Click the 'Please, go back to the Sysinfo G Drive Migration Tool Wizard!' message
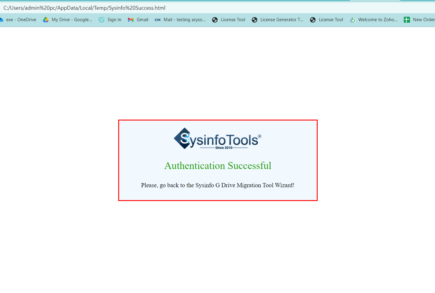This screenshot has width=435, height=293. [218, 185]
